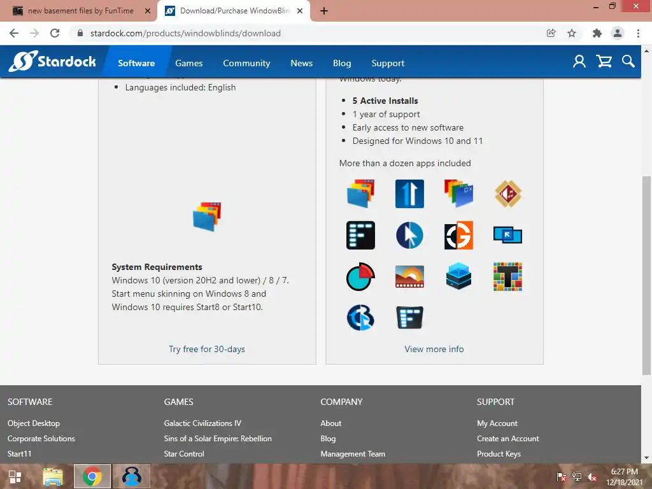The image size is (652, 489).
Task: Click scrollbar down arrow
Action: click(x=646, y=458)
